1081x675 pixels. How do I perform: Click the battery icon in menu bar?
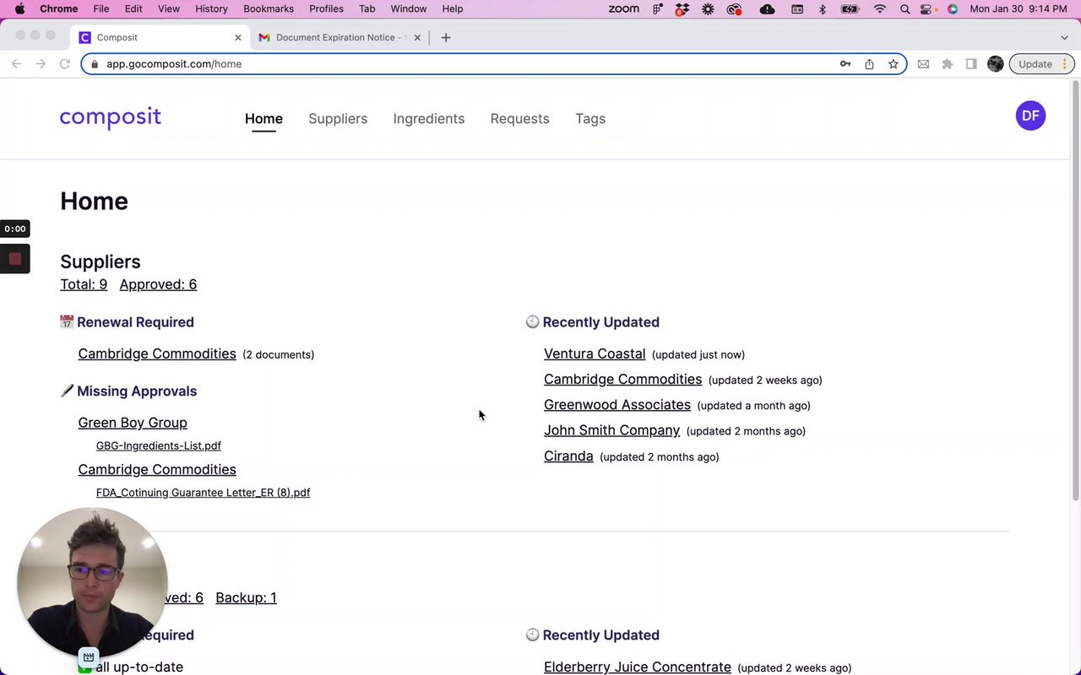851,8
